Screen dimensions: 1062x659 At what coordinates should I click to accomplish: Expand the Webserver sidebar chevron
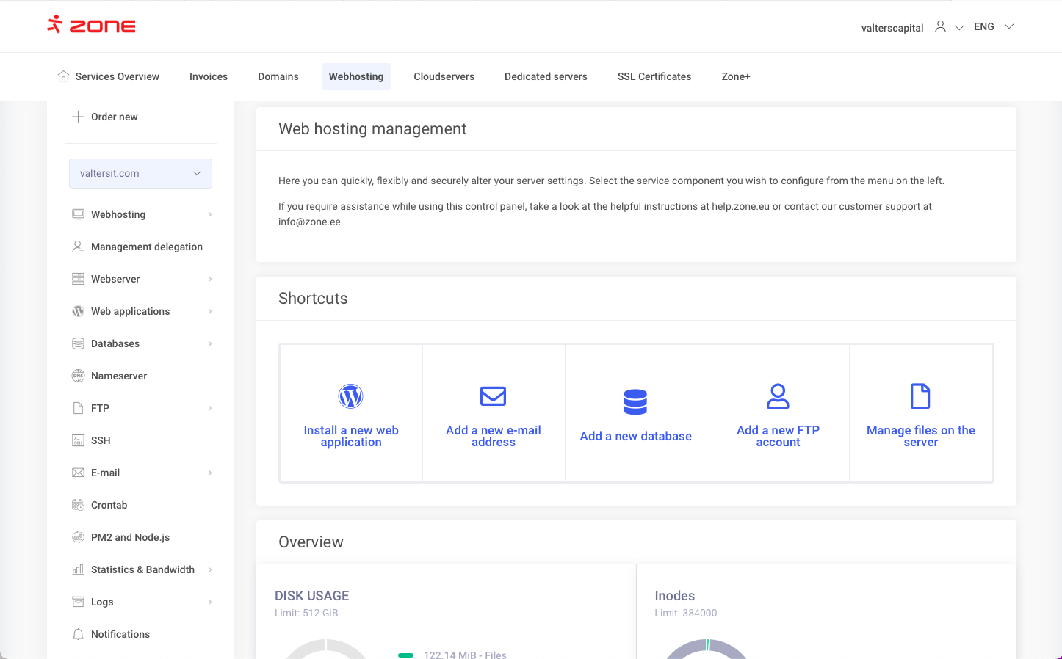tap(210, 279)
